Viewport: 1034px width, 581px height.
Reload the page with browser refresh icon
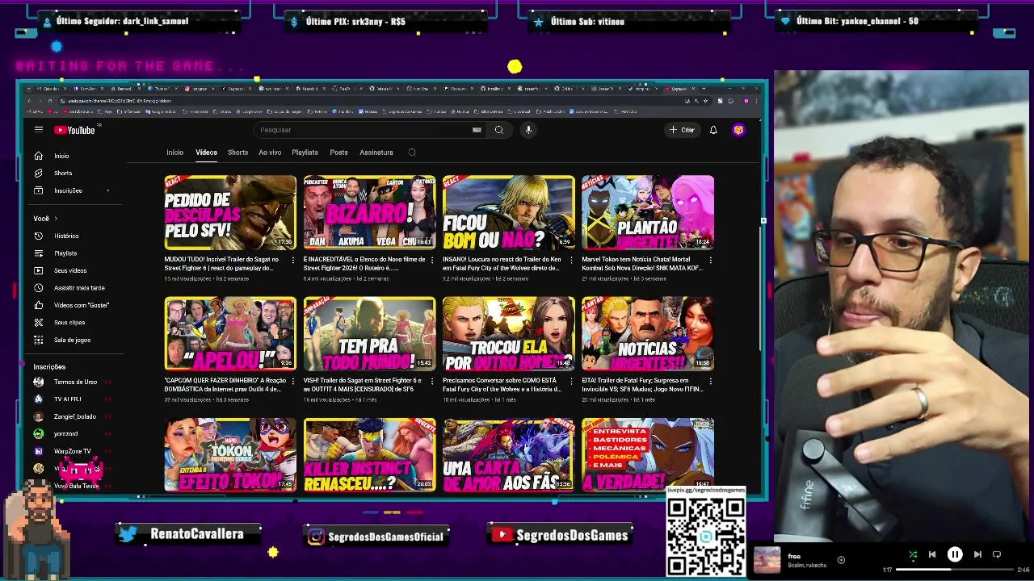point(50,101)
